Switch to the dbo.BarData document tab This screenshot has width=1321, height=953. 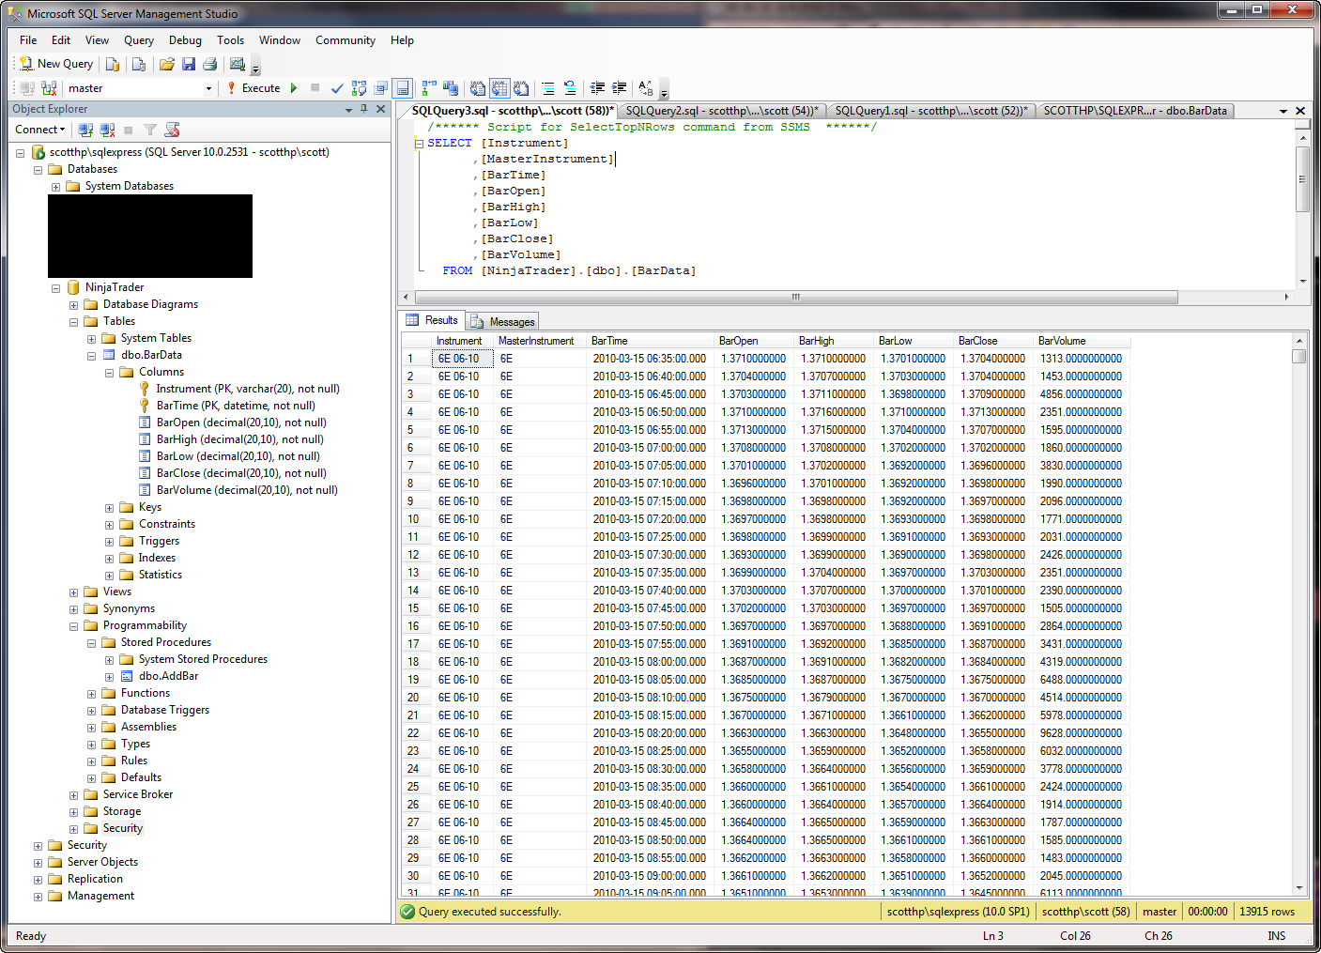pyautogui.click(x=1135, y=111)
